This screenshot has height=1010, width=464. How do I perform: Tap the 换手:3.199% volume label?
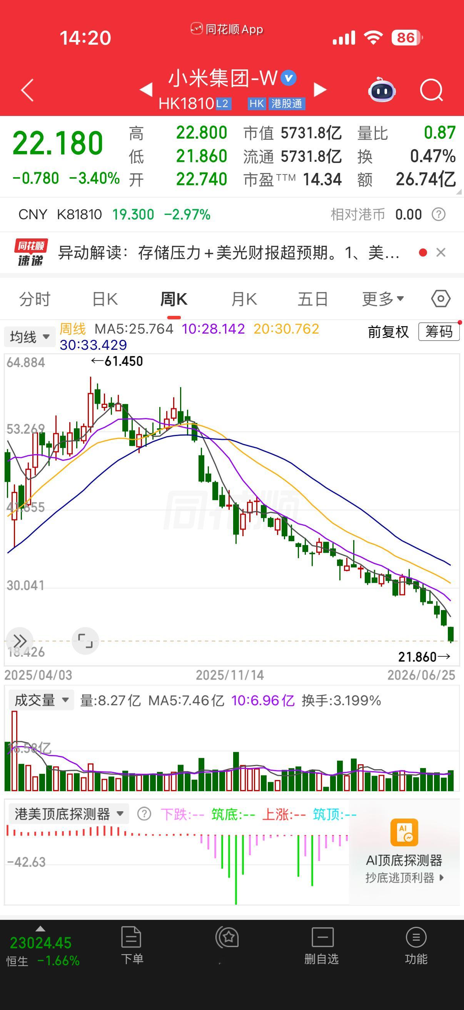click(341, 700)
